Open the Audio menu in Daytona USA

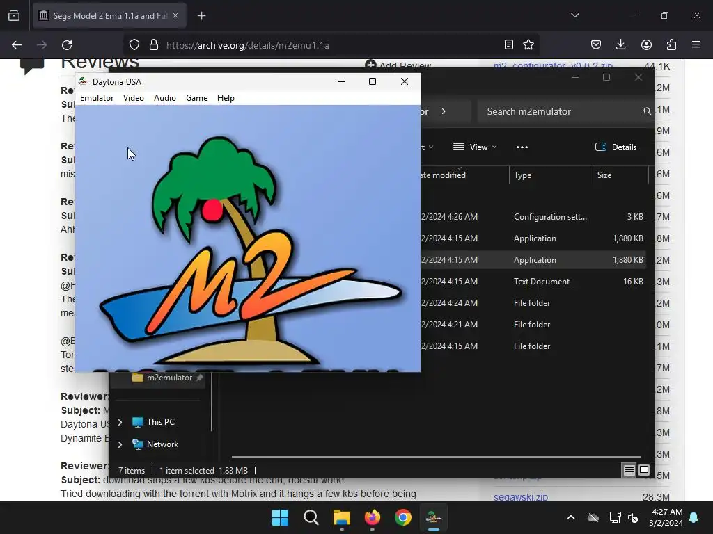tap(164, 97)
